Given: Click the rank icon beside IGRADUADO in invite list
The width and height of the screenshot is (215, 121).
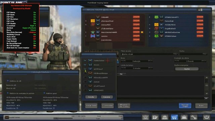Looking at the screenshot, I should pyautogui.click(x=90, y=90).
